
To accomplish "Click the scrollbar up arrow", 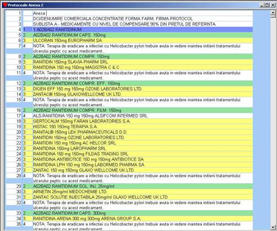I will [x=273, y=13].
